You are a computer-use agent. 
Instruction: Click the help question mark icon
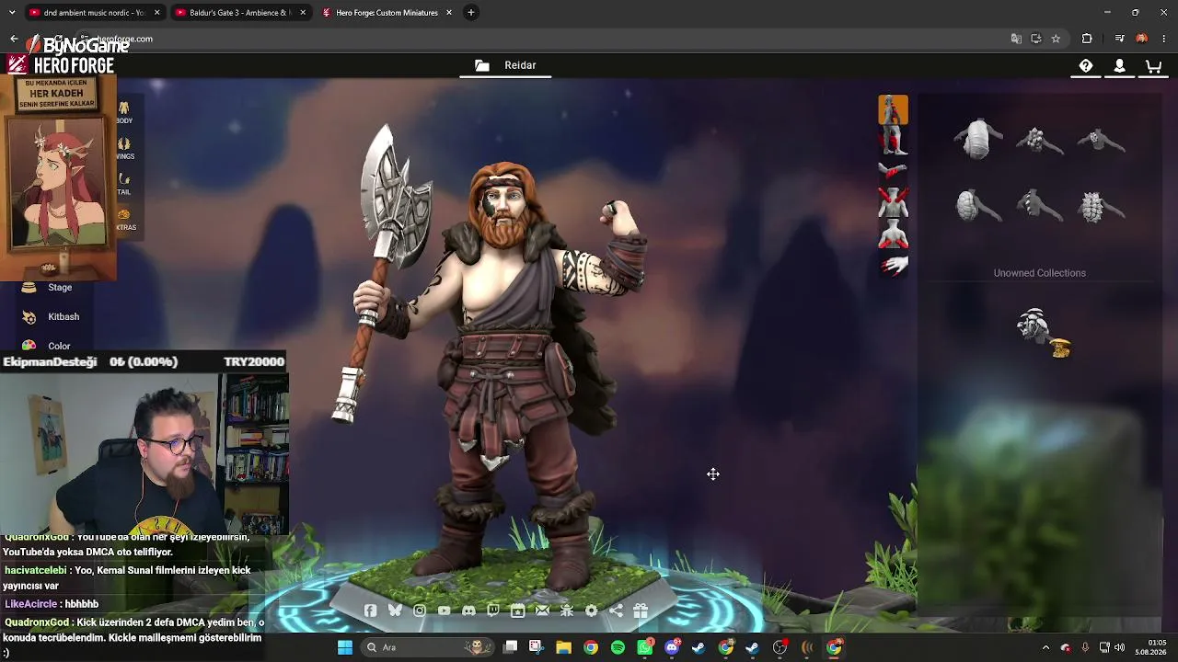tap(1086, 65)
